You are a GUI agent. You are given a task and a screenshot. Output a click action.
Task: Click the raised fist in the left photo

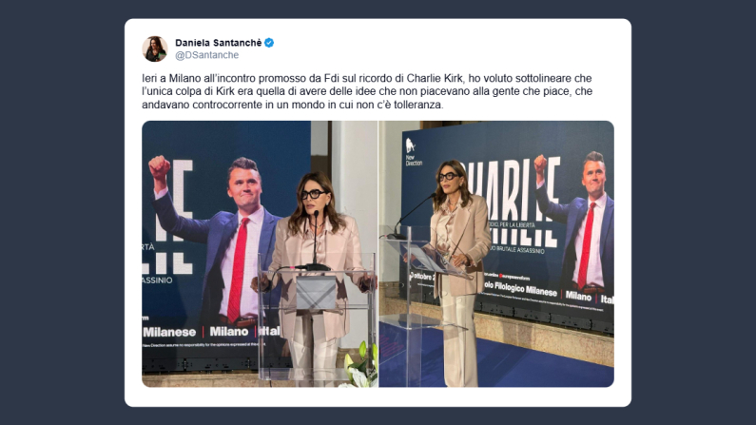(159, 167)
